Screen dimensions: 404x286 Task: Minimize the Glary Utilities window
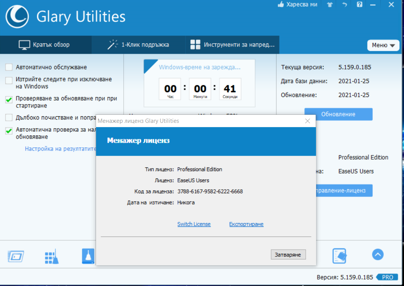[x=373, y=5]
